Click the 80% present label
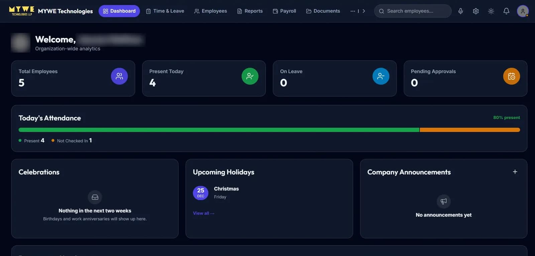This screenshot has width=535, height=256. pyautogui.click(x=507, y=118)
